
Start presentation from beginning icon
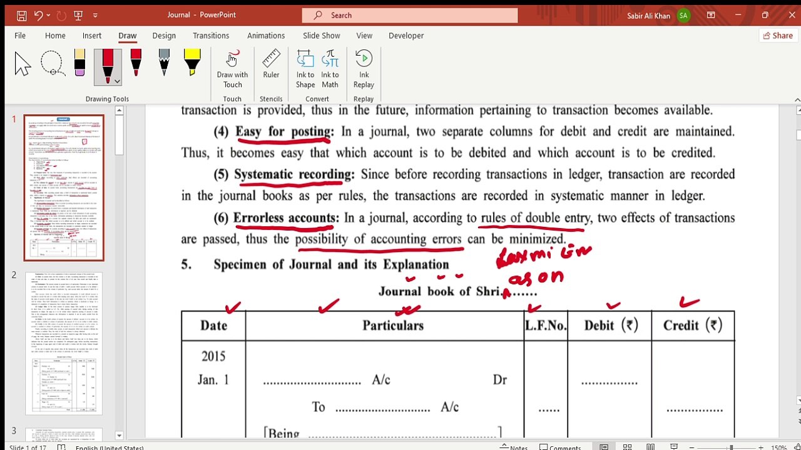pos(79,15)
